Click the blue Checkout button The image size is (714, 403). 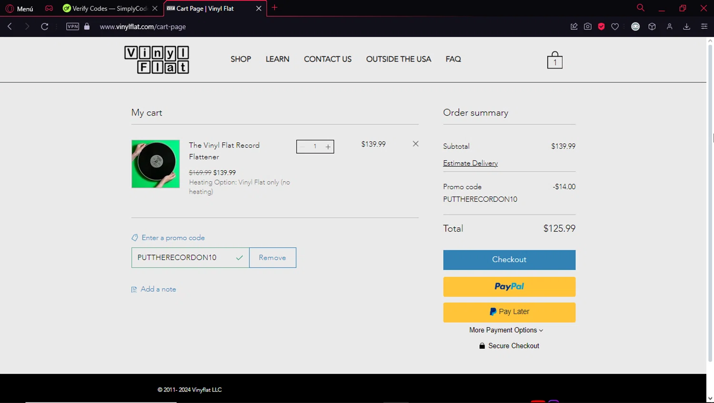pyautogui.click(x=509, y=260)
